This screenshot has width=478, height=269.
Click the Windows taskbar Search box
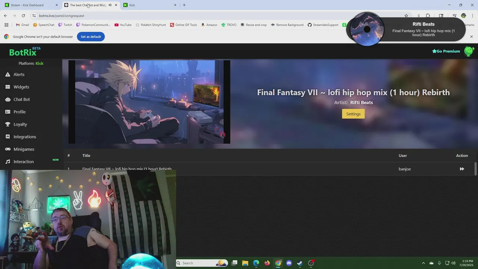point(202,263)
